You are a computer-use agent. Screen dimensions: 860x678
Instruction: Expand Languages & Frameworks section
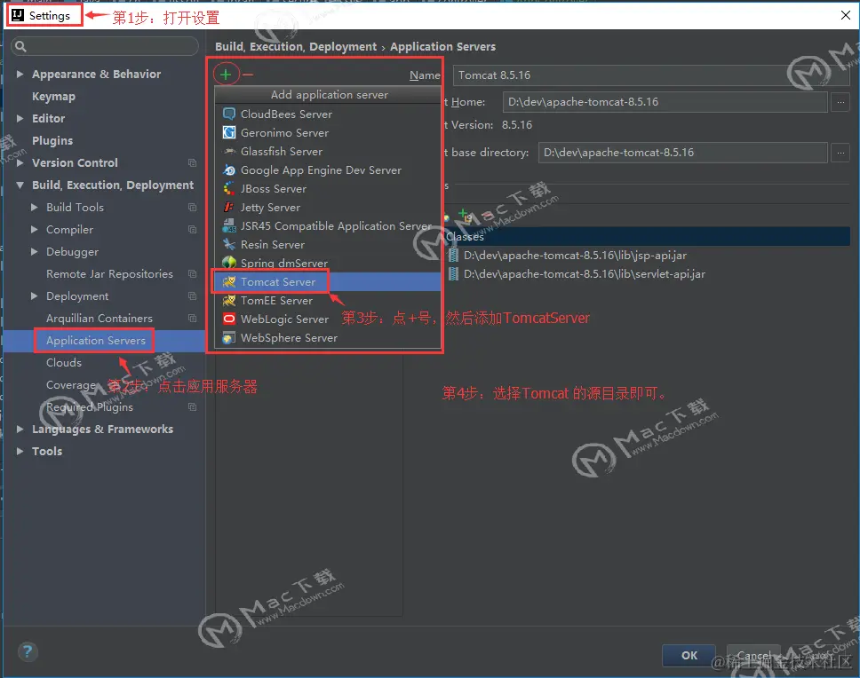click(x=20, y=429)
